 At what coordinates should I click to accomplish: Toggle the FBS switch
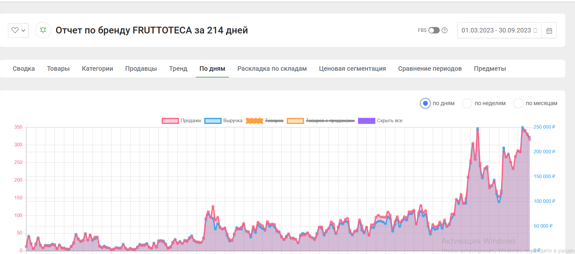(x=434, y=30)
